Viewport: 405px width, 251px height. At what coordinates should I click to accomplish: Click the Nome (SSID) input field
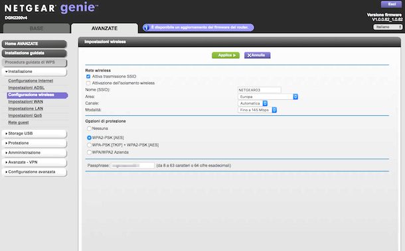(x=260, y=90)
